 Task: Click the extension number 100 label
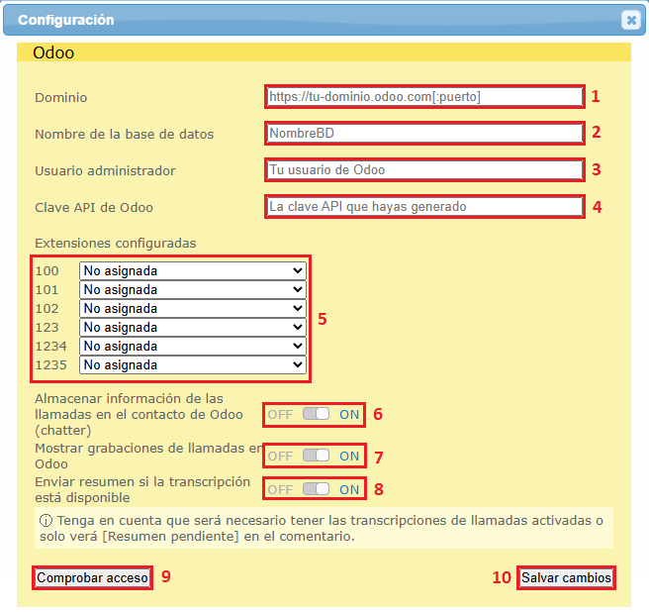coord(46,271)
